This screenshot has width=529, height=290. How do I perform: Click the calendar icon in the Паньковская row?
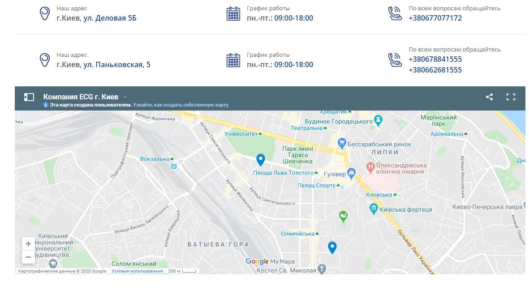click(233, 60)
